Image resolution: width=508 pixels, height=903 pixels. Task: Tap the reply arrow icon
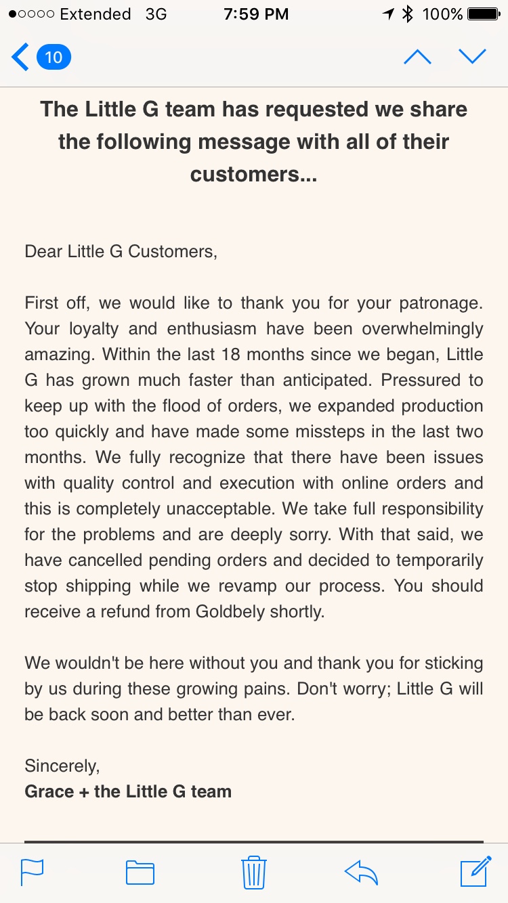coord(361,873)
